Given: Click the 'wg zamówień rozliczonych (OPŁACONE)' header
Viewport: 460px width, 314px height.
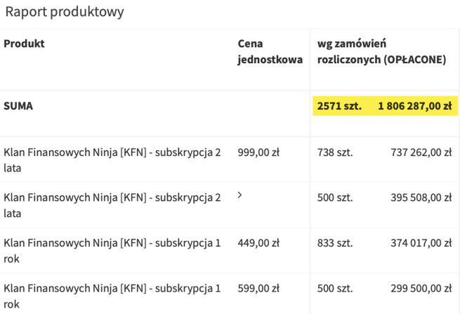Looking at the screenshot, I should 381,52.
